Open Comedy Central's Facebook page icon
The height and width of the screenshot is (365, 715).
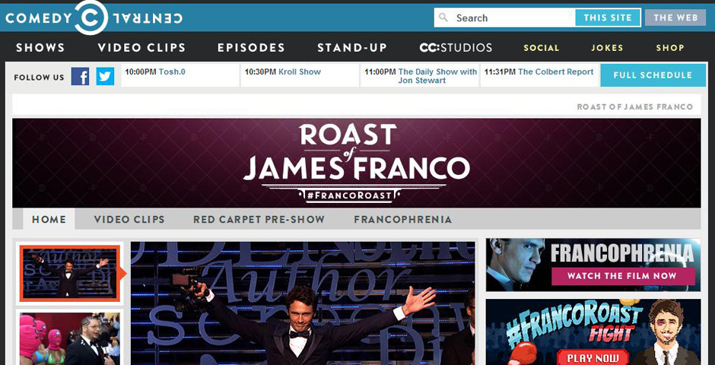click(x=80, y=76)
